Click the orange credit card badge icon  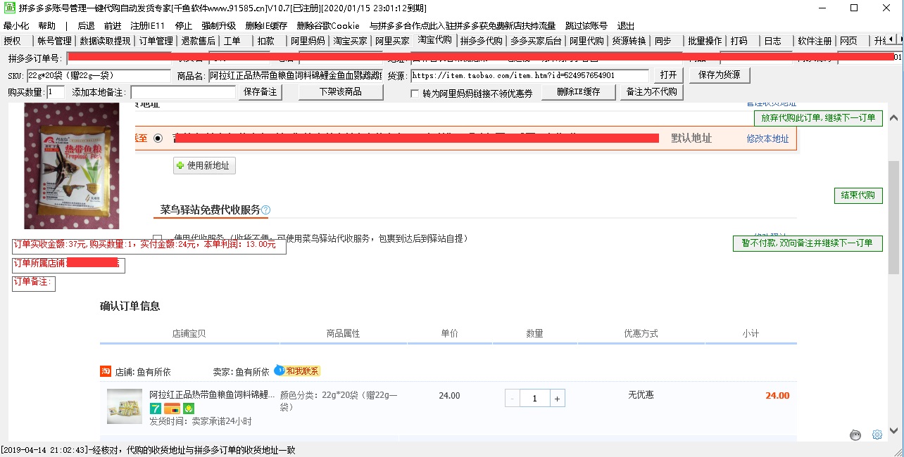coord(172,408)
